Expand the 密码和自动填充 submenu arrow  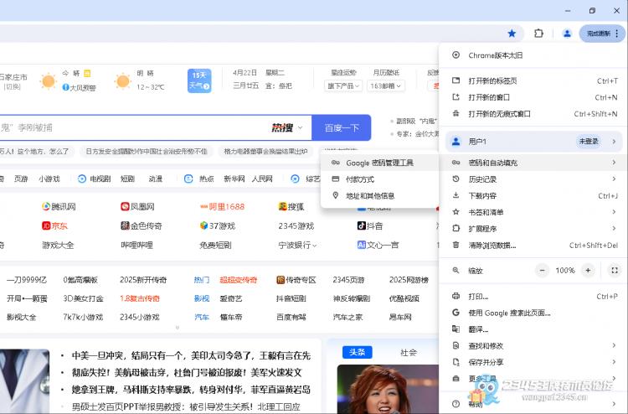pos(614,163)
